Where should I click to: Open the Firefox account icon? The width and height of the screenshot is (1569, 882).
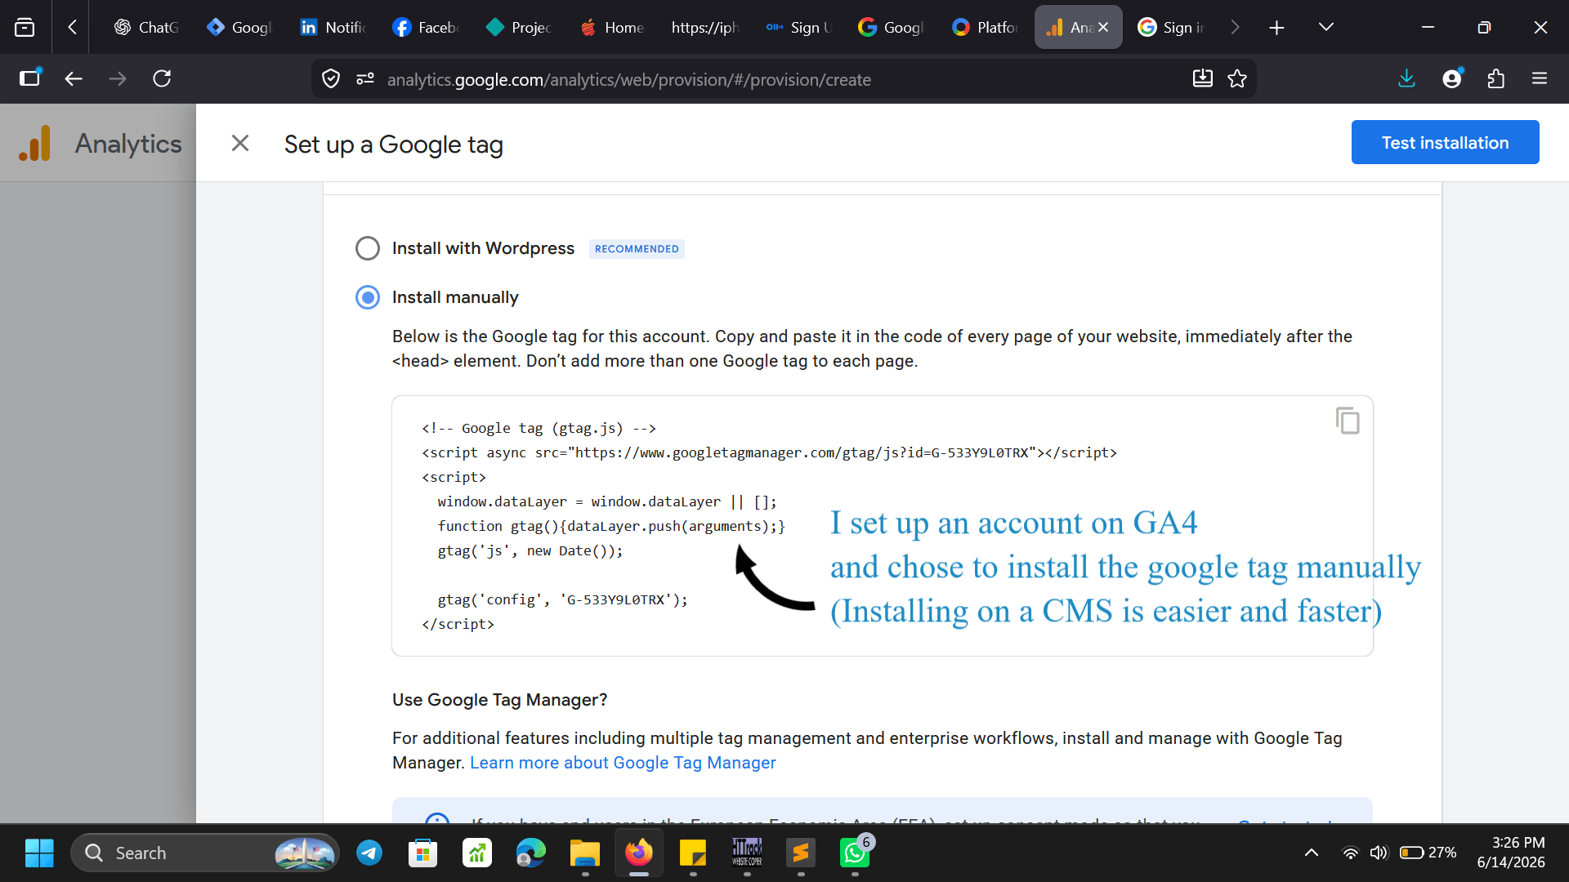pyautogui.click(x=1452, y=78)
